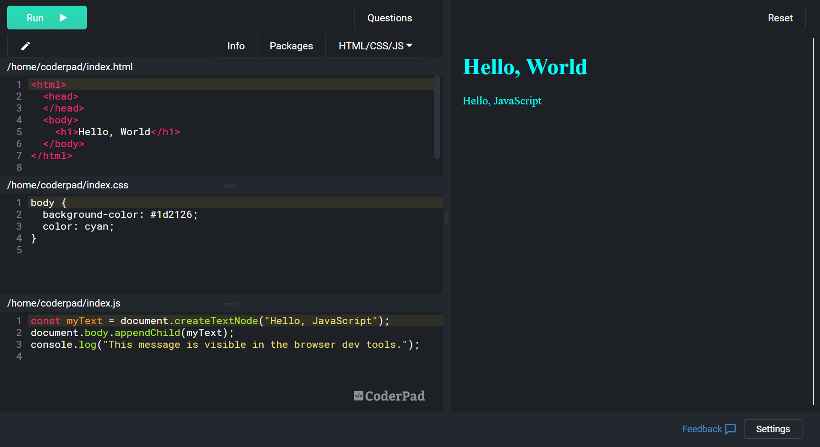Click the vertical splitter between editor and preview
820x447 pixels.
(x=447, y=218)
